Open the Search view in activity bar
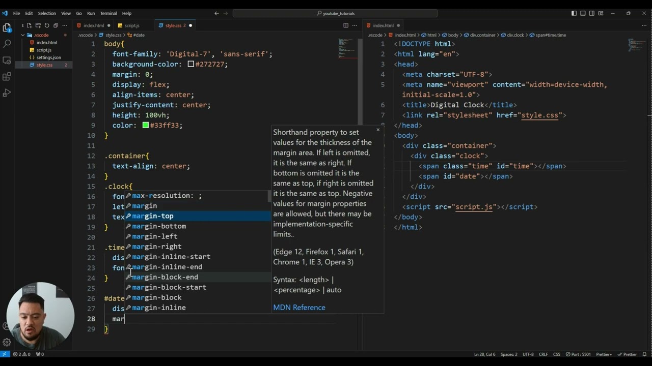Screen dimensions: 652x366 coord(7,44)
